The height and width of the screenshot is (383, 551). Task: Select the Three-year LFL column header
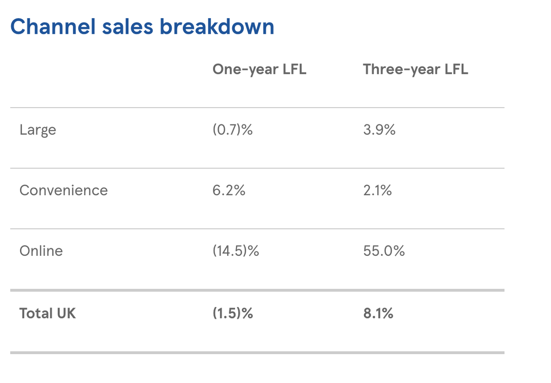click(415, 69)
